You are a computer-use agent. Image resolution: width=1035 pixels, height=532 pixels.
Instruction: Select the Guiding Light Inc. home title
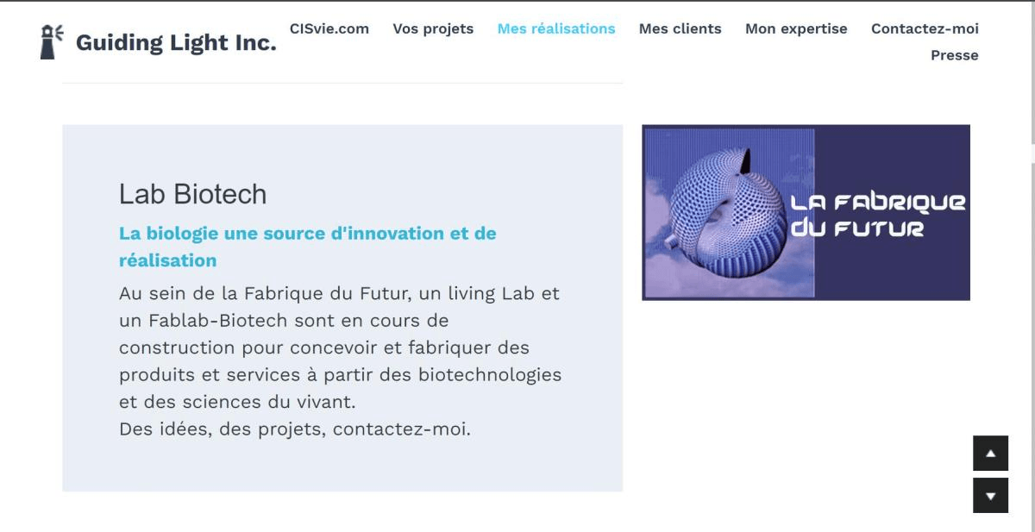[176, 41]
